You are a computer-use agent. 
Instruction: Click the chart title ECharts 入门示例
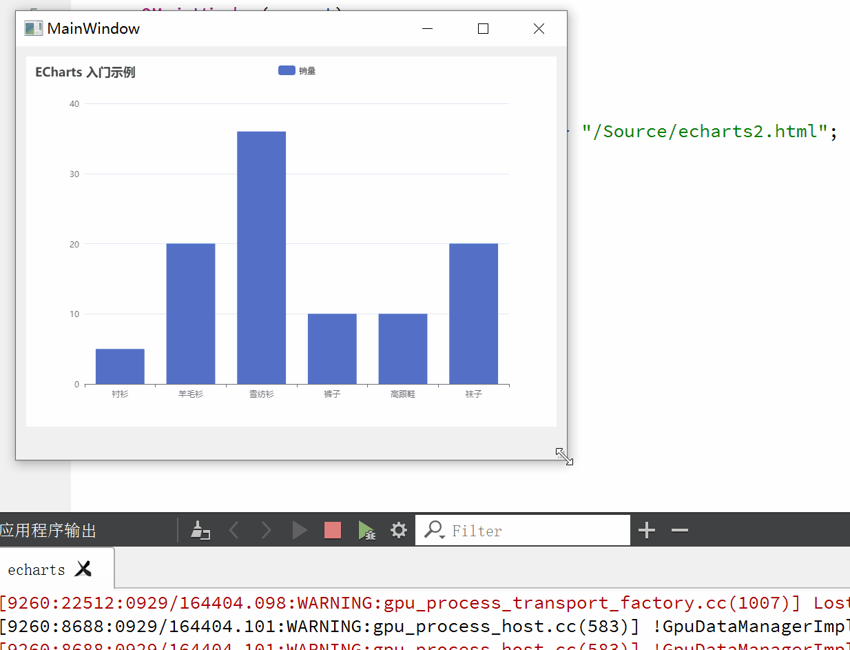coord(85,72)
